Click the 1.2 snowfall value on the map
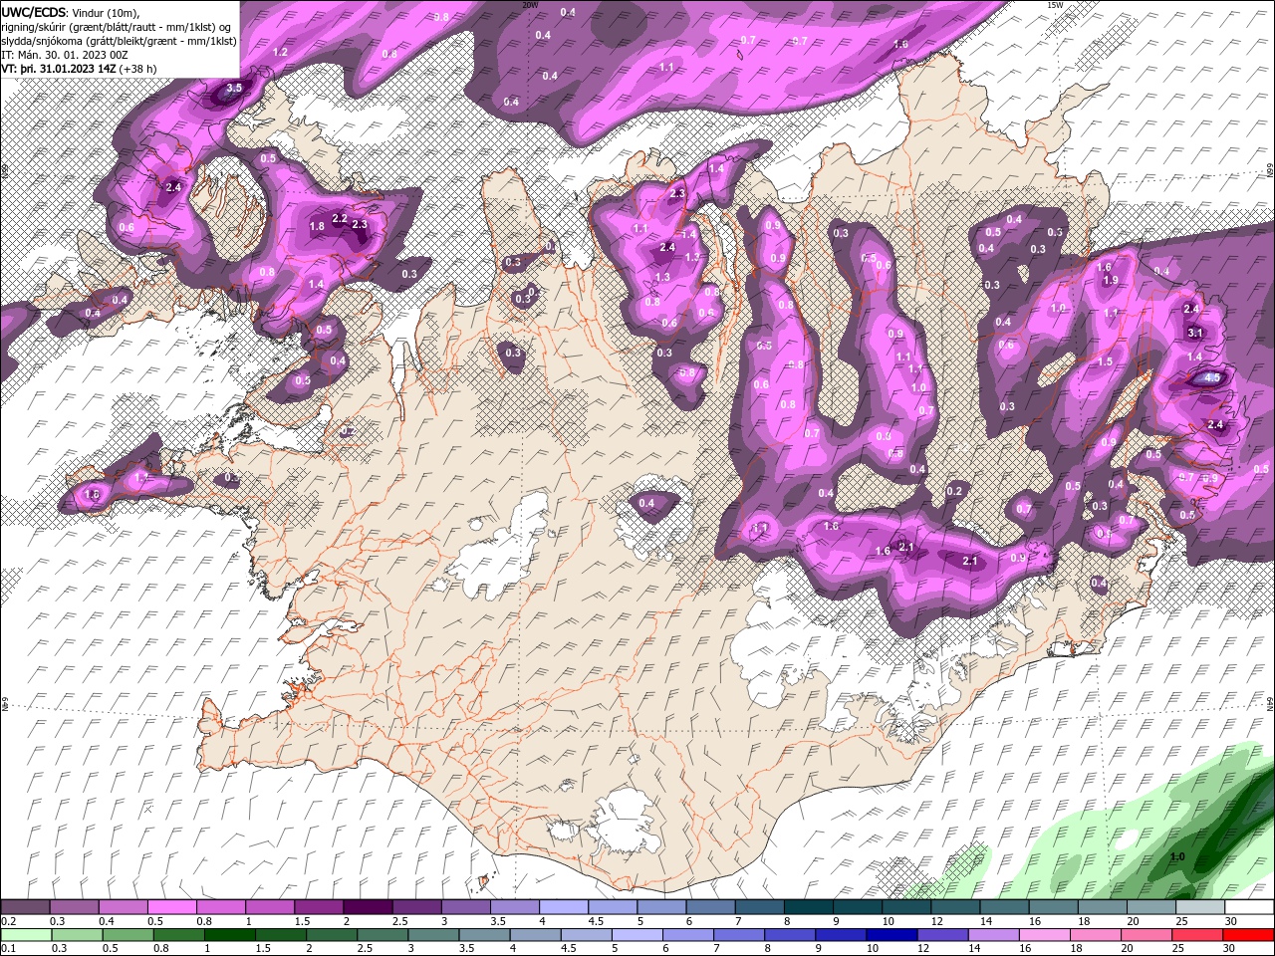The image size is (1275, 956). pyautogui.click(x=280, y=52)
